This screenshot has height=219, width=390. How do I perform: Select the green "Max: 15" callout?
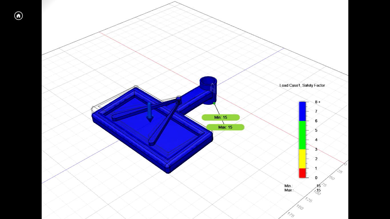pos(225,127)
